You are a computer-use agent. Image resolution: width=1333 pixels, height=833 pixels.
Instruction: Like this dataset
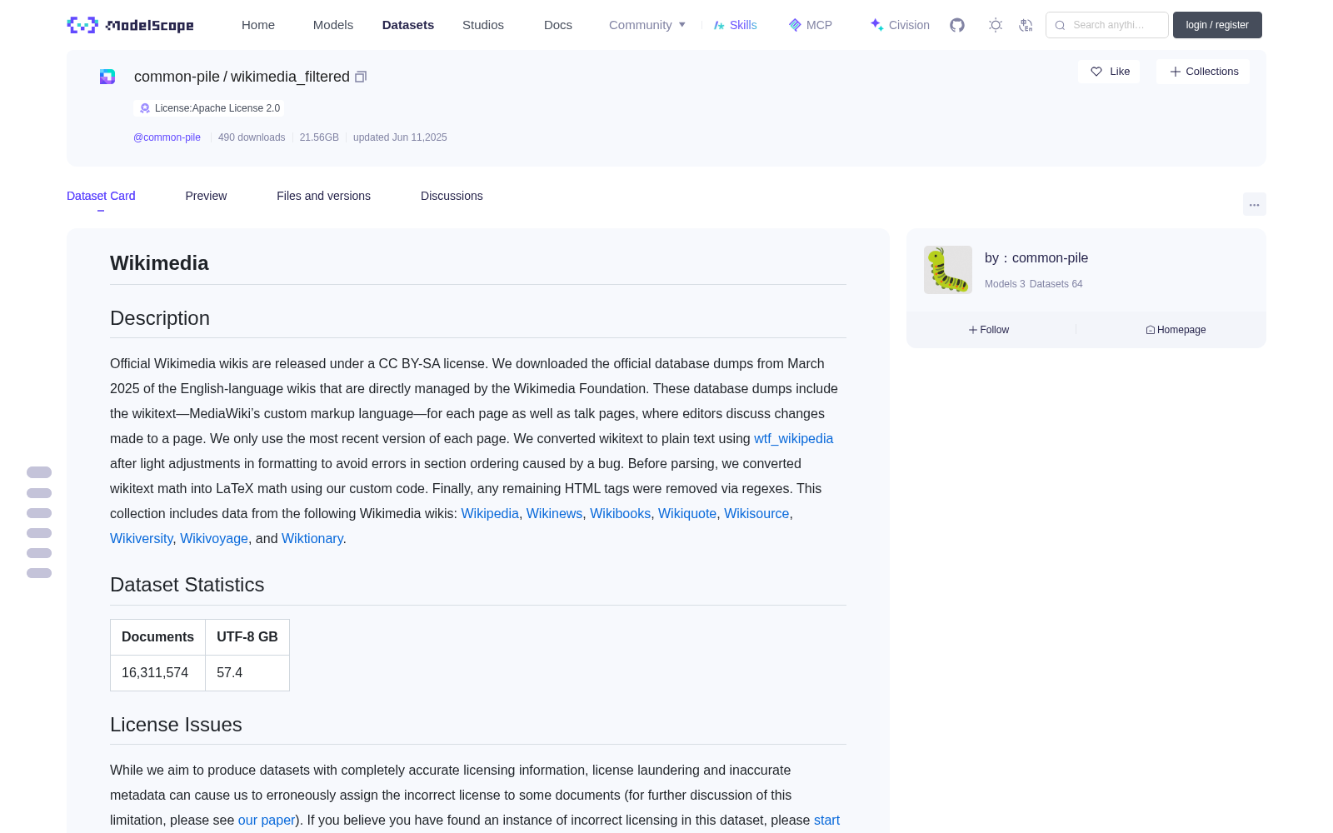1109,72
